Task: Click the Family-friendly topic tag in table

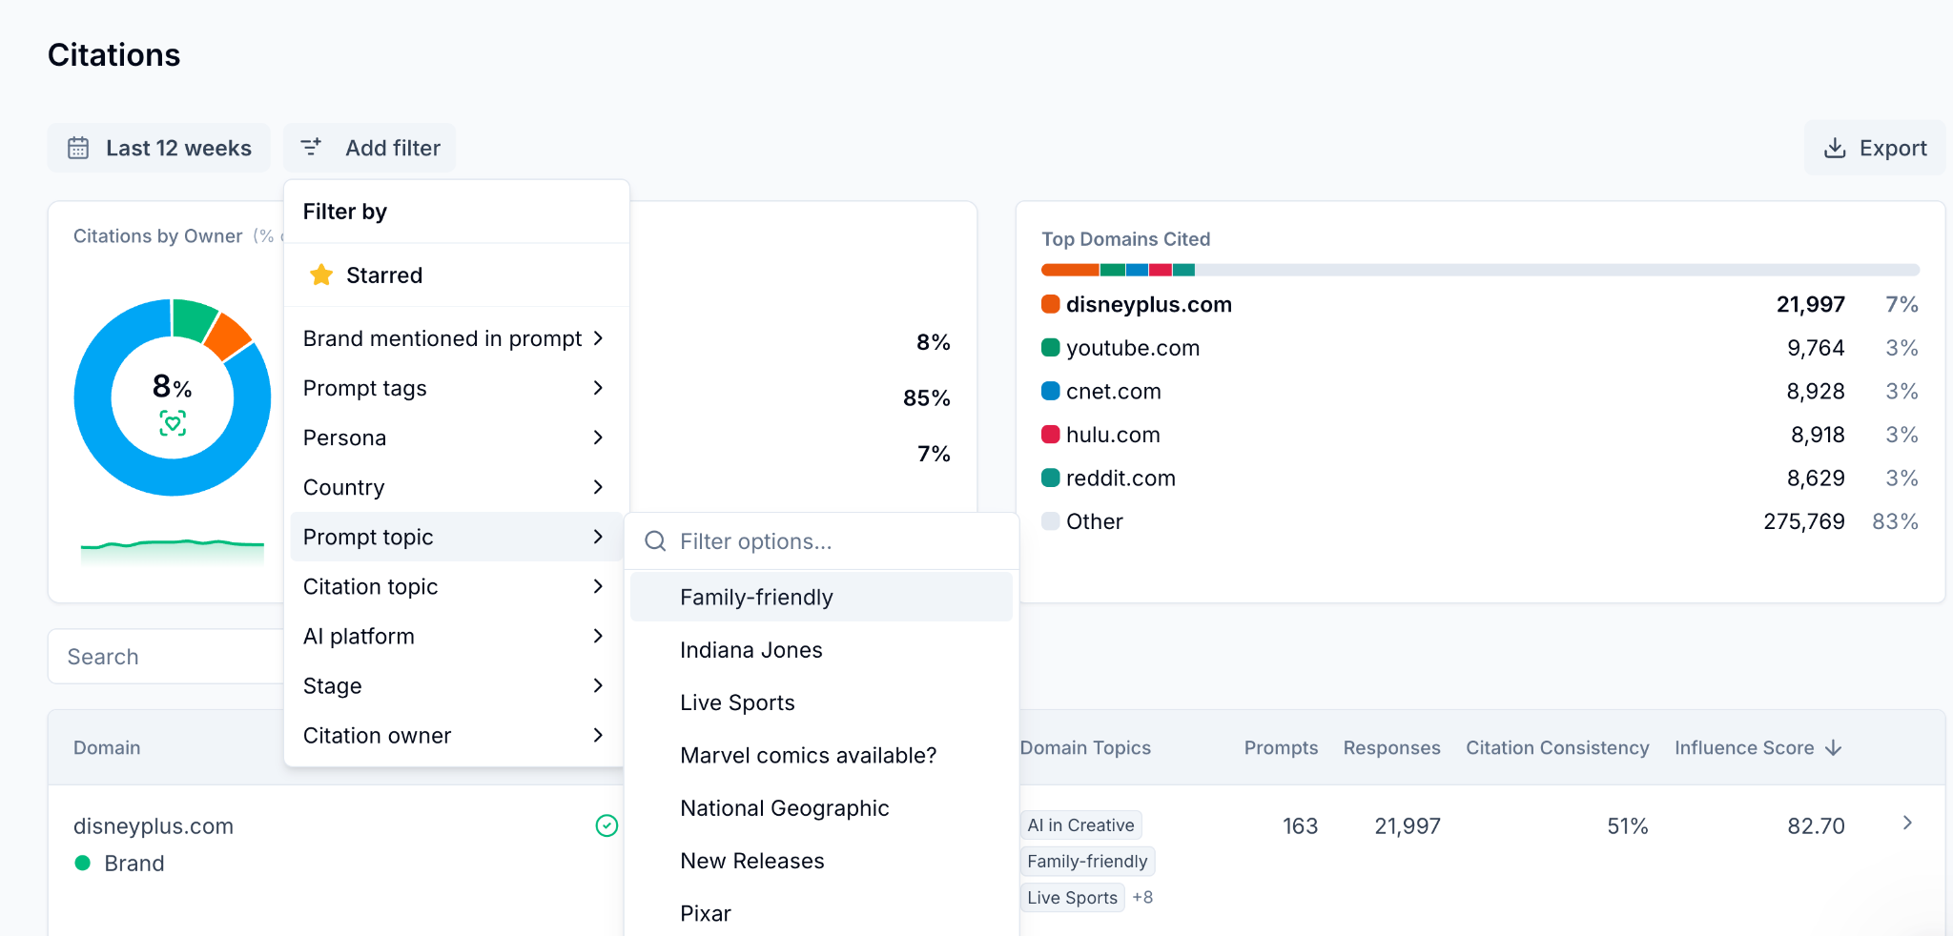Action: (x=1087, y=862)
